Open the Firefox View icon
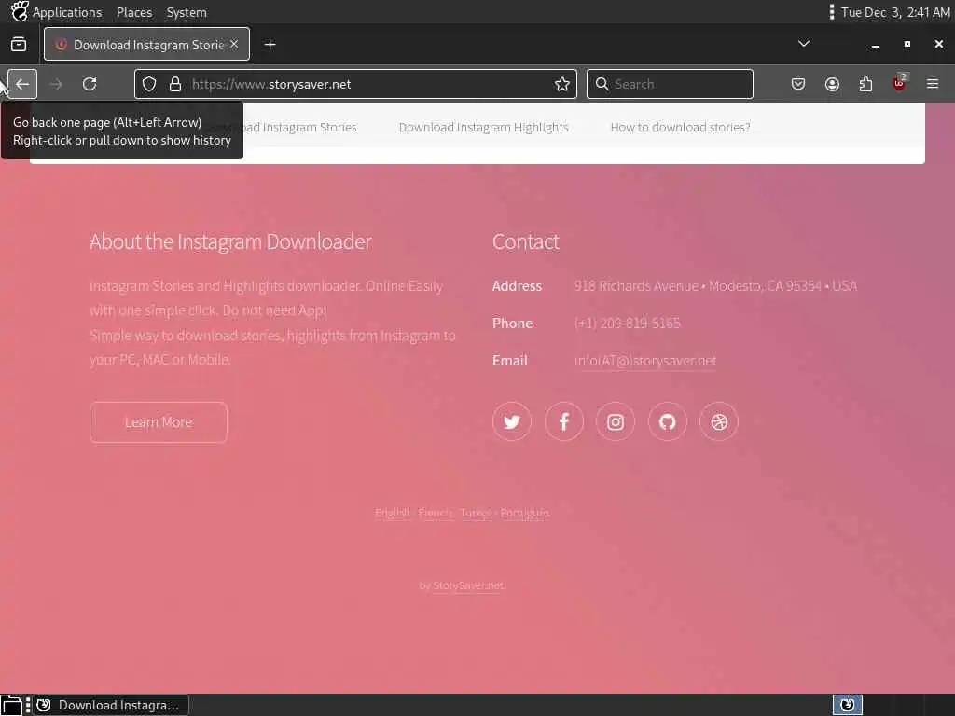 [x=19, y=44]
